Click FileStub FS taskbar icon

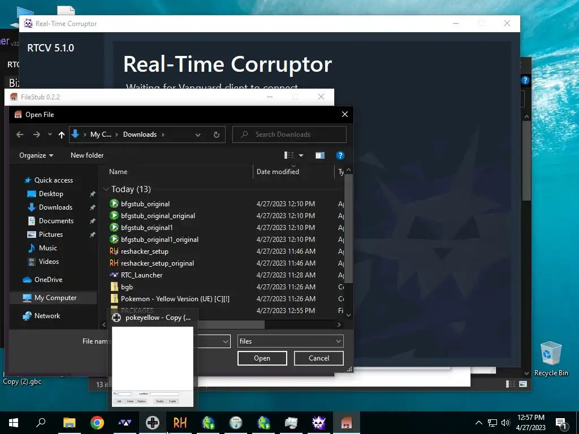tap(347, 423)
